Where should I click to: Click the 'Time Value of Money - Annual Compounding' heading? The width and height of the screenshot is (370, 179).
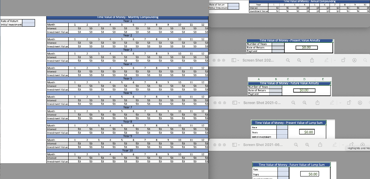[309, 1]
